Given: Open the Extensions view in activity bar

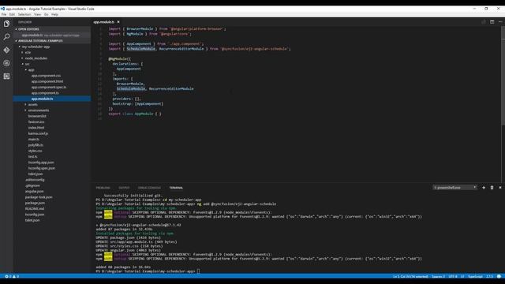Looking at the screenshot, I should 6,77.
